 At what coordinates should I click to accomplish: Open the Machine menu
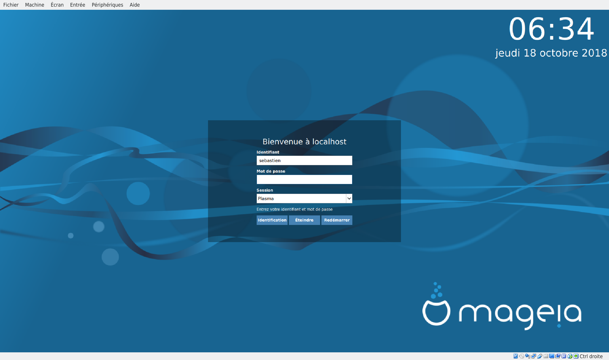coord(35,5)
